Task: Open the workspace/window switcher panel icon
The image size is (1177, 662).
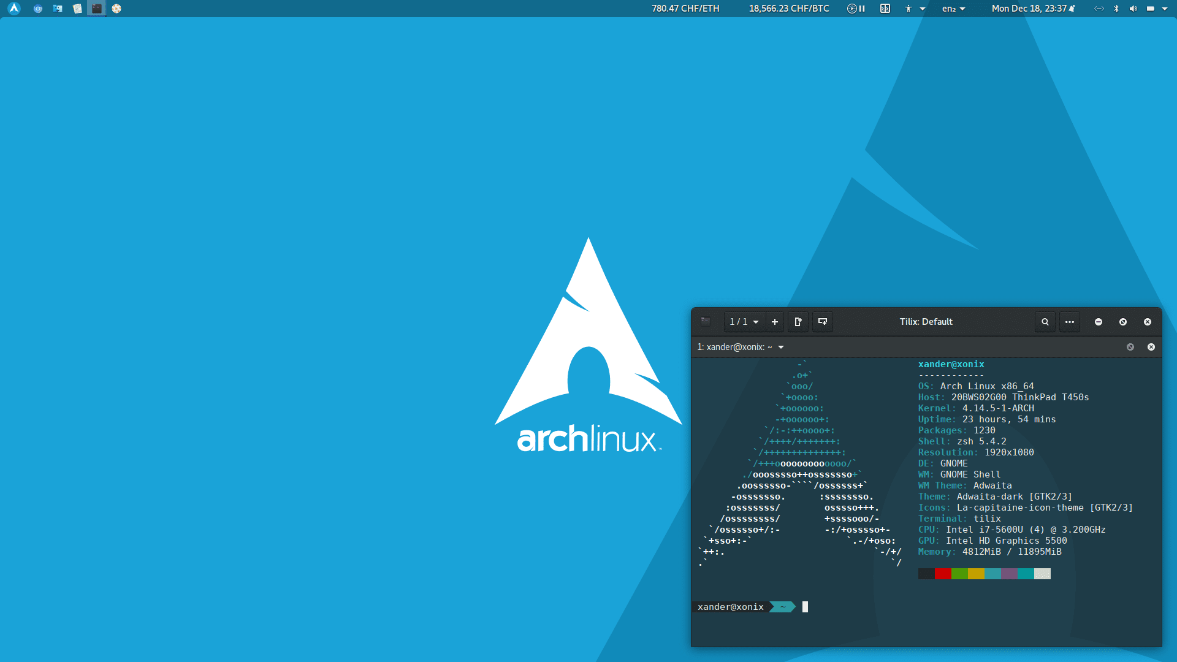Action: [x=885, y=9]
